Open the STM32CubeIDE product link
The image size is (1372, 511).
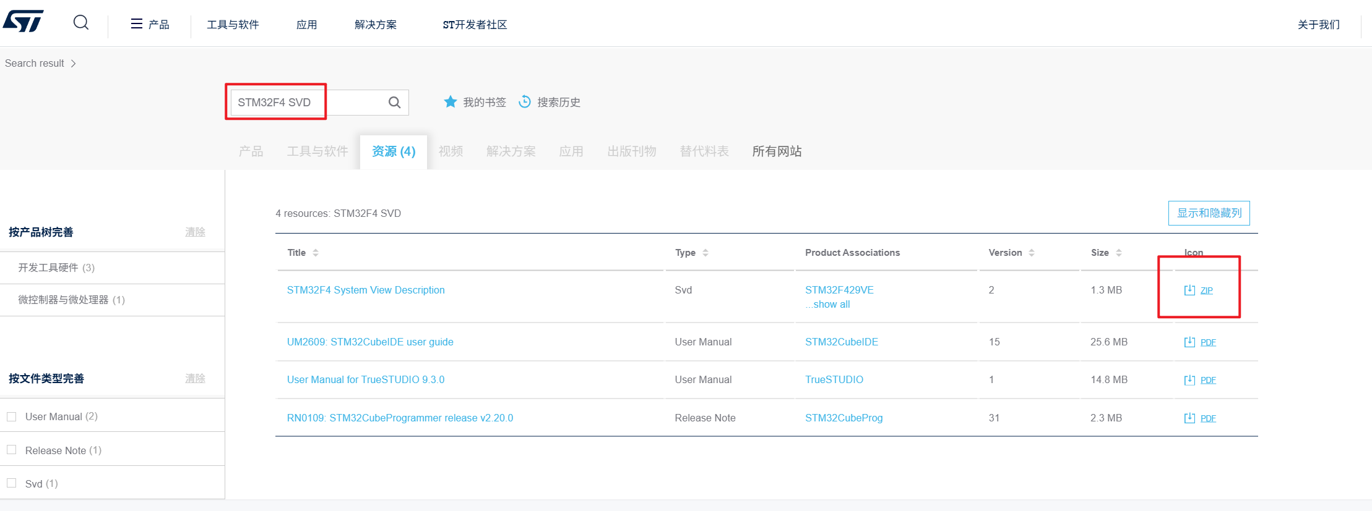click(842, 342)
